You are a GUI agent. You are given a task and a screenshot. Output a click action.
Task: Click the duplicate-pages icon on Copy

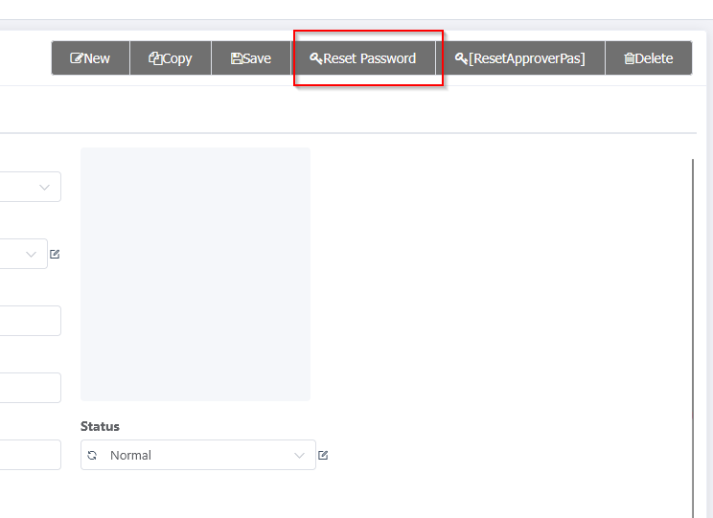click(155, 58)
